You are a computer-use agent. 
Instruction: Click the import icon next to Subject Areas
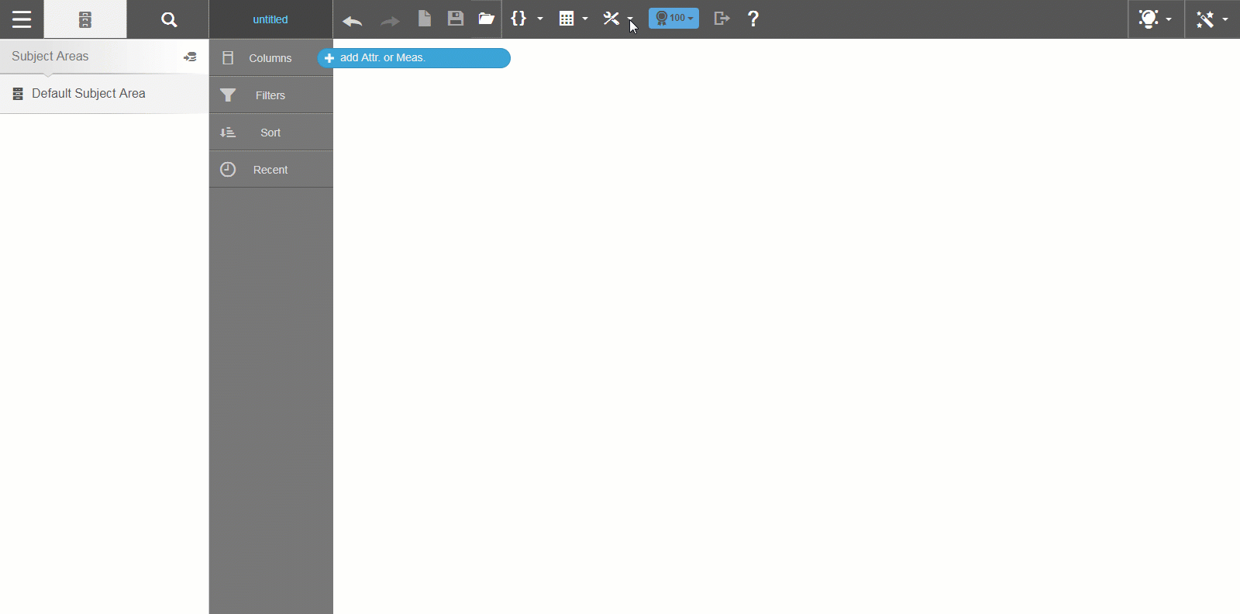click(x=190, y=57)
